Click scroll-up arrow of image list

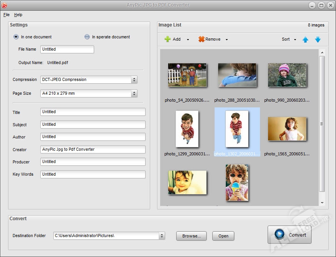click(x=322, y=53)
